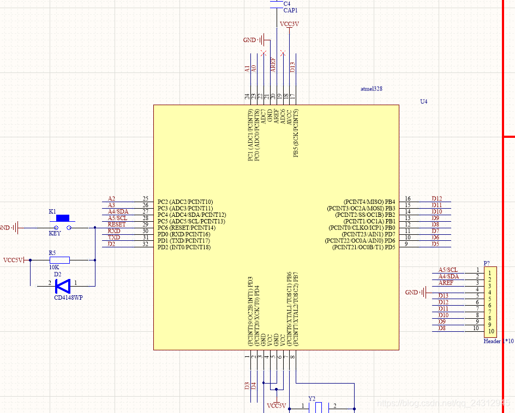This screenshot has height=413, width=515.
Task: Click the Y2 crystal component
Action: pos(318,407)
